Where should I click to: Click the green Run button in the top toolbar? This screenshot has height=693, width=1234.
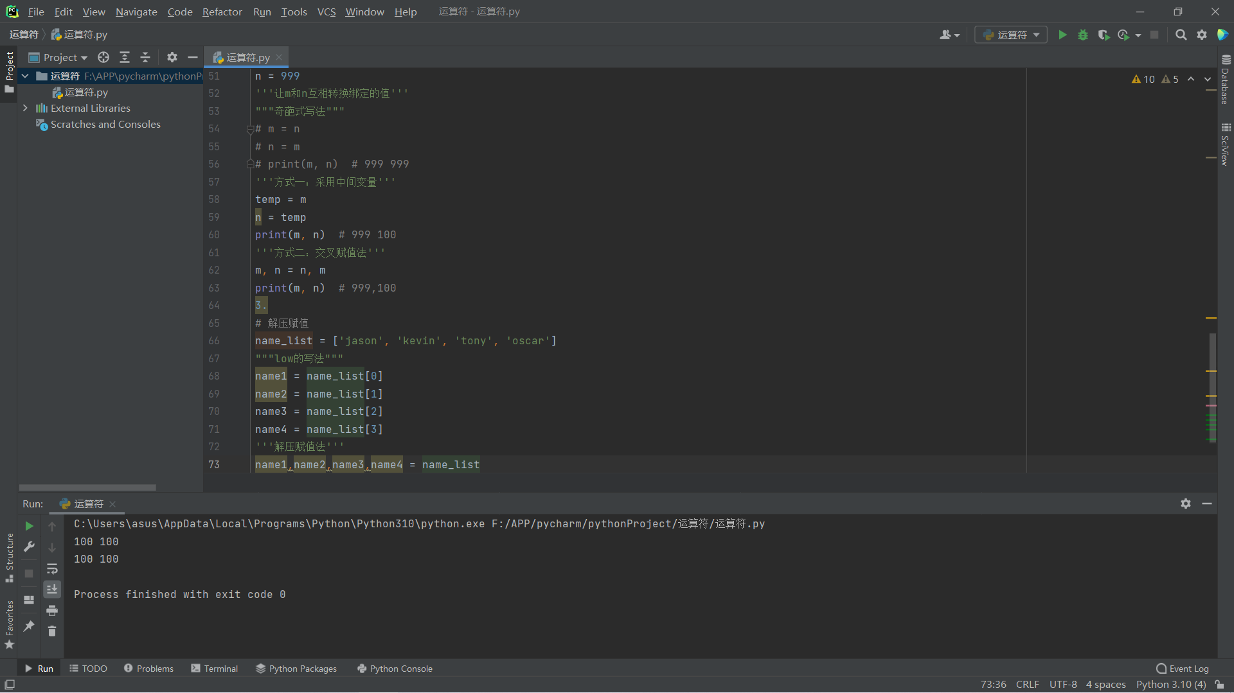tap(1062, 35)
